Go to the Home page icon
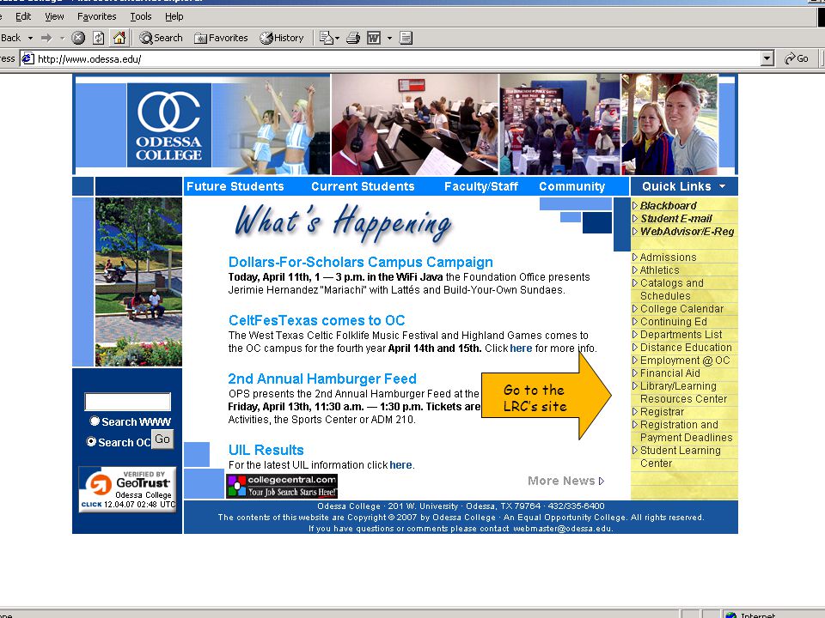This screenshot has width=825, height=618. click(119, 38)
